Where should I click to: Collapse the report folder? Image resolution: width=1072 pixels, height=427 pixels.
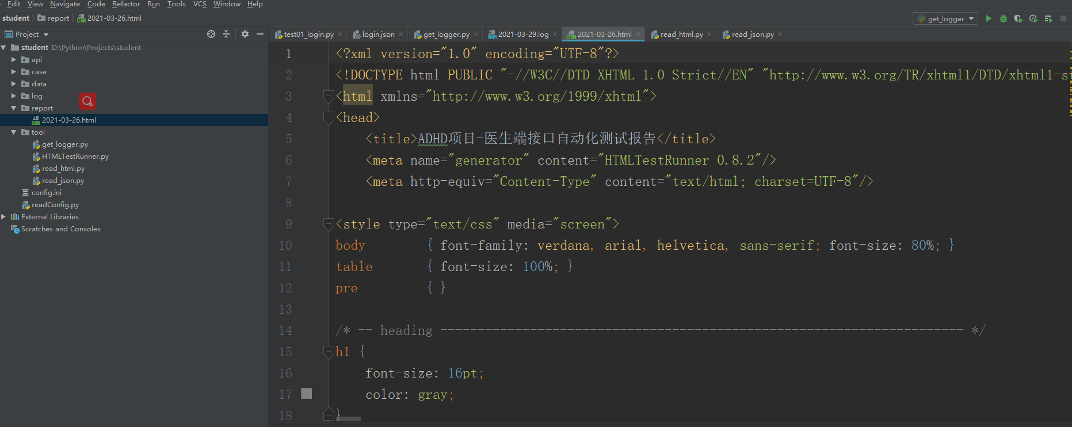14,108
